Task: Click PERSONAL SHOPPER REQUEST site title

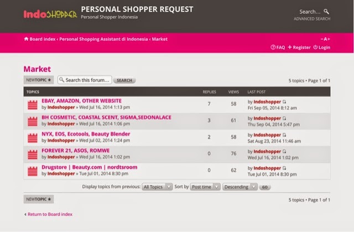Action: [137, 9]
